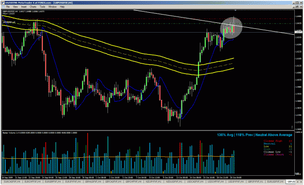Switch to the NZDJPYFXF,H1 chart tab
The width and height of the screenshot is (304, 185).
coord(153,182)
